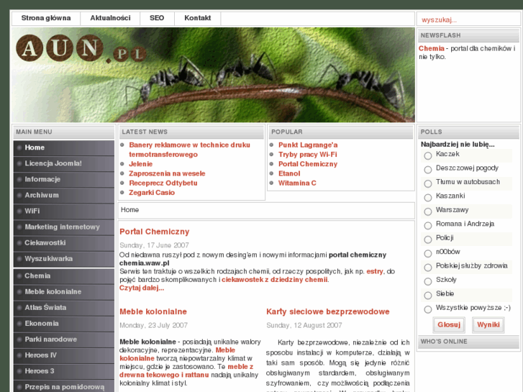This screenshot has height=392, width=523.
Task: Open the Etanol popular link
Action: click(x=289, y=174)
